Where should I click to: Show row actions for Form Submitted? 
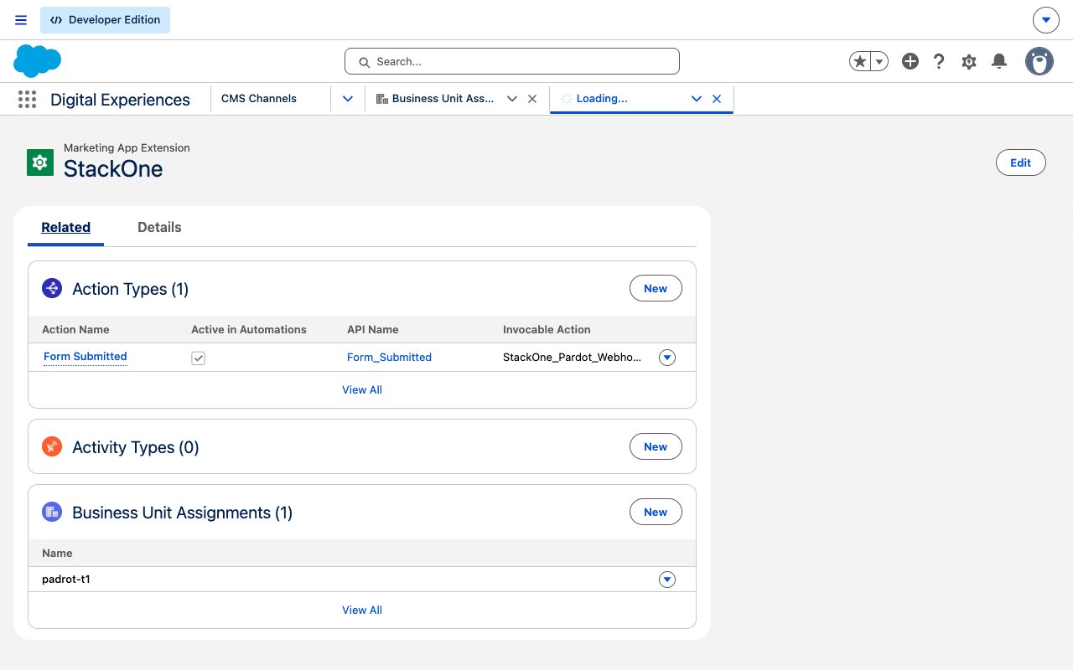667,358
